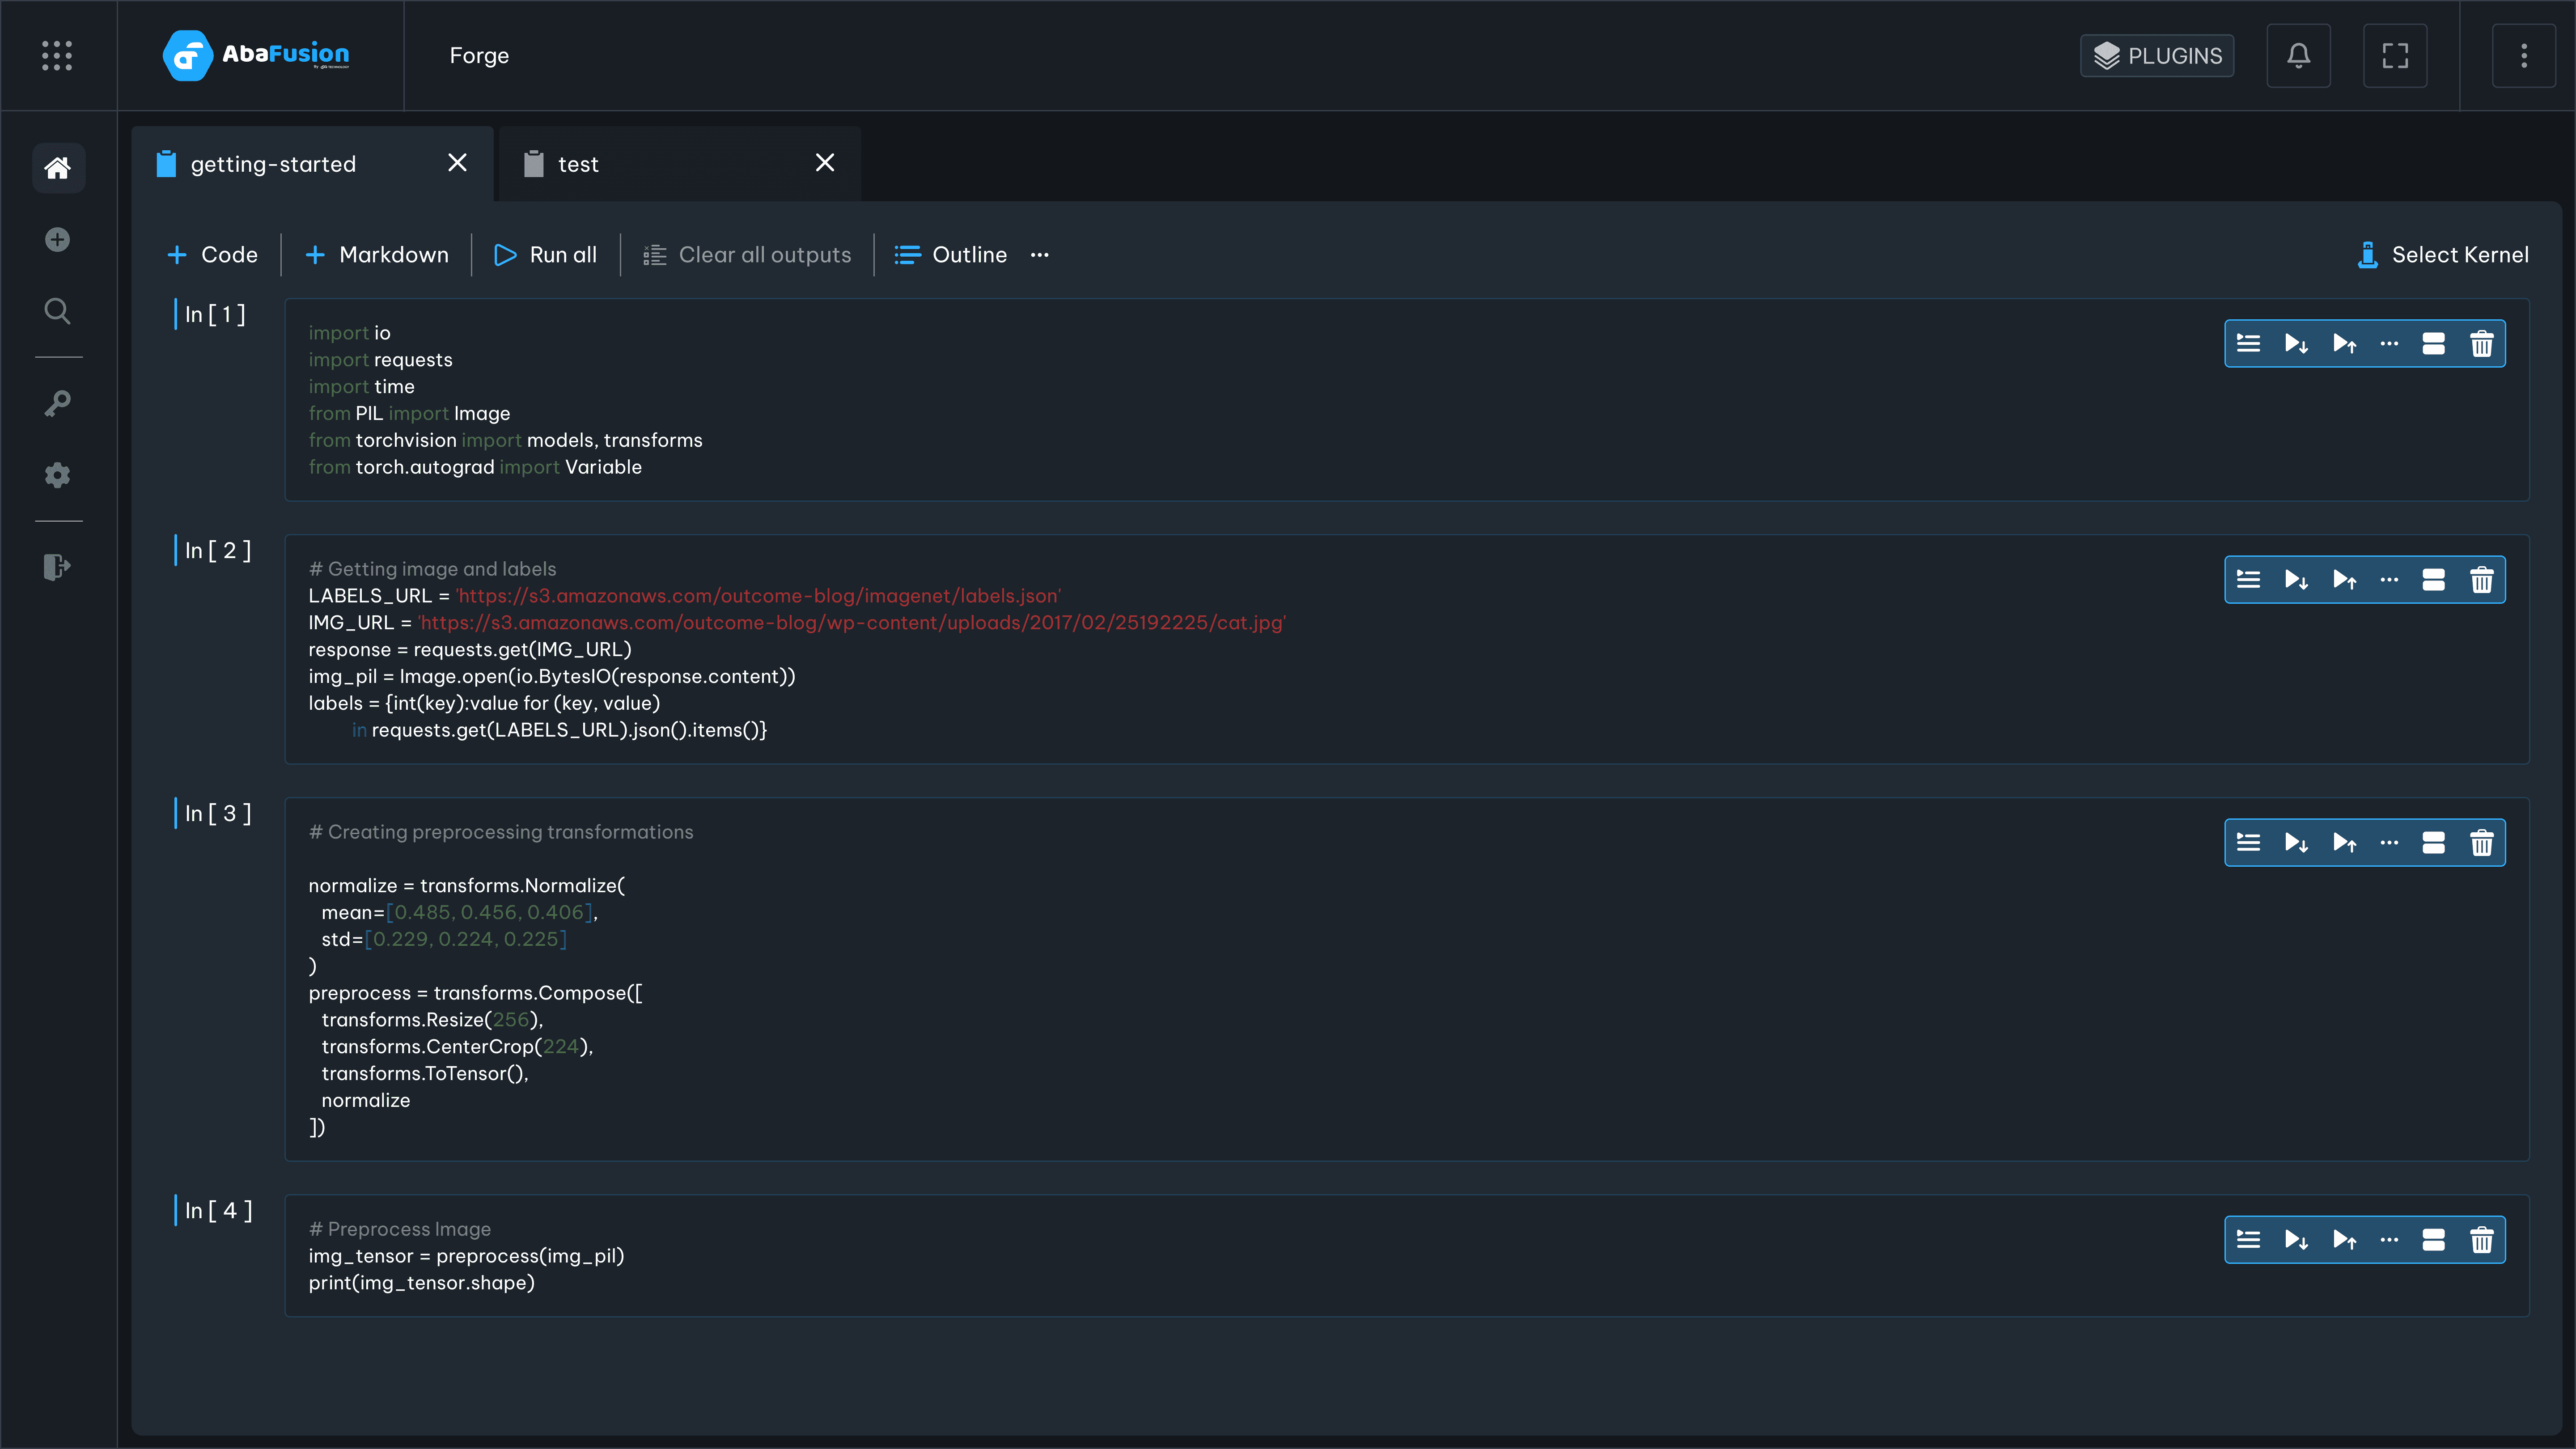Switch to the test notebook tab
Image resolution: width=2576 pixels, height=1449 pixels.
pyautogui.click(x=578, y=164)
